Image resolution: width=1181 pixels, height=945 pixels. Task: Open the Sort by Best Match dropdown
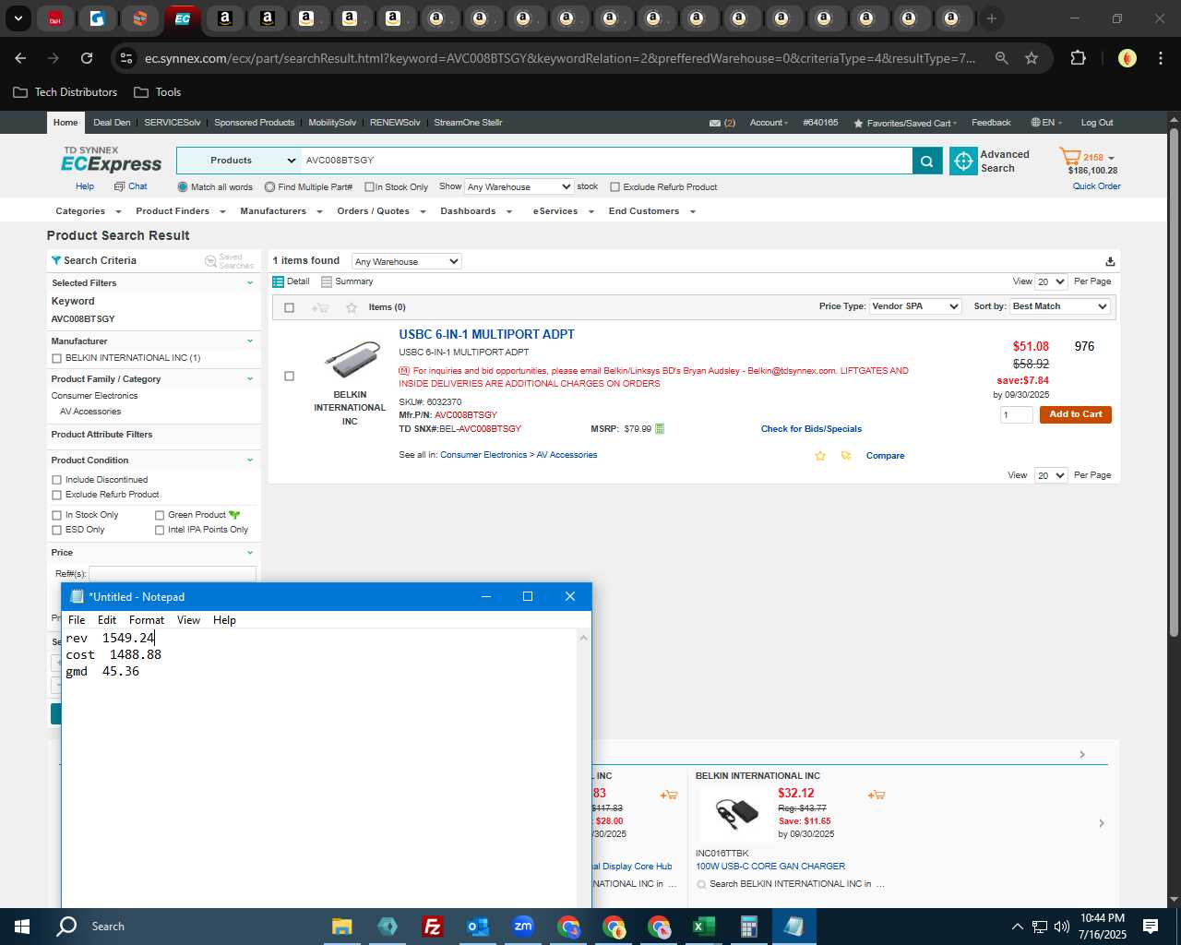pyautogui.click(x=1060, y=306)
